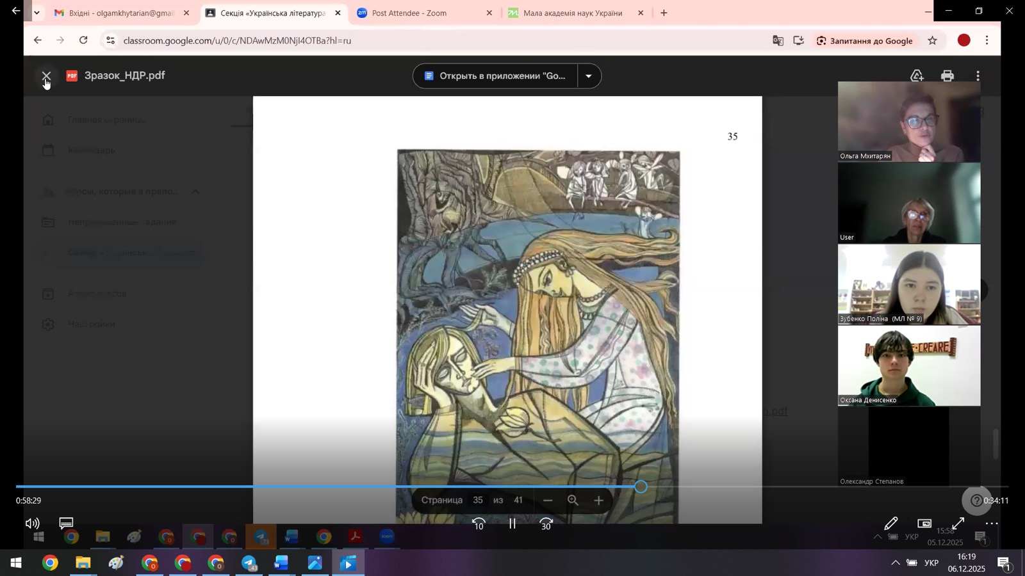
Task: Toggle full screen mode
Action: 958,524
